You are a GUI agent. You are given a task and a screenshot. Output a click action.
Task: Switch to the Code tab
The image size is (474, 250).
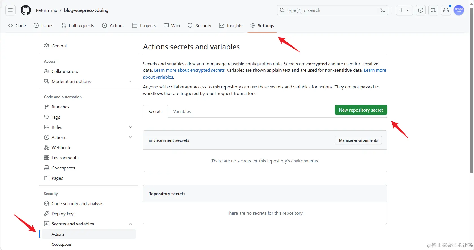click(17, 25)
